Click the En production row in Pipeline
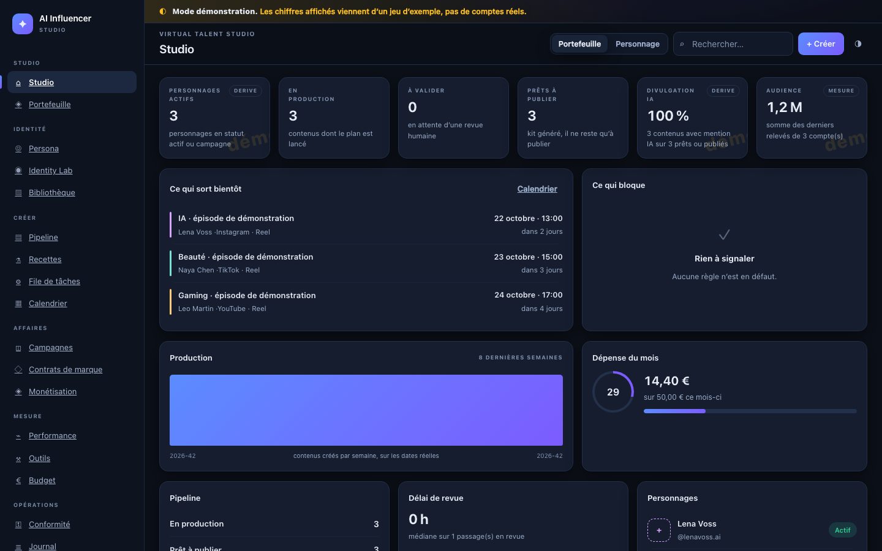Image resolution: width=882 pixels, height=551 pixels. pos(274,524)
